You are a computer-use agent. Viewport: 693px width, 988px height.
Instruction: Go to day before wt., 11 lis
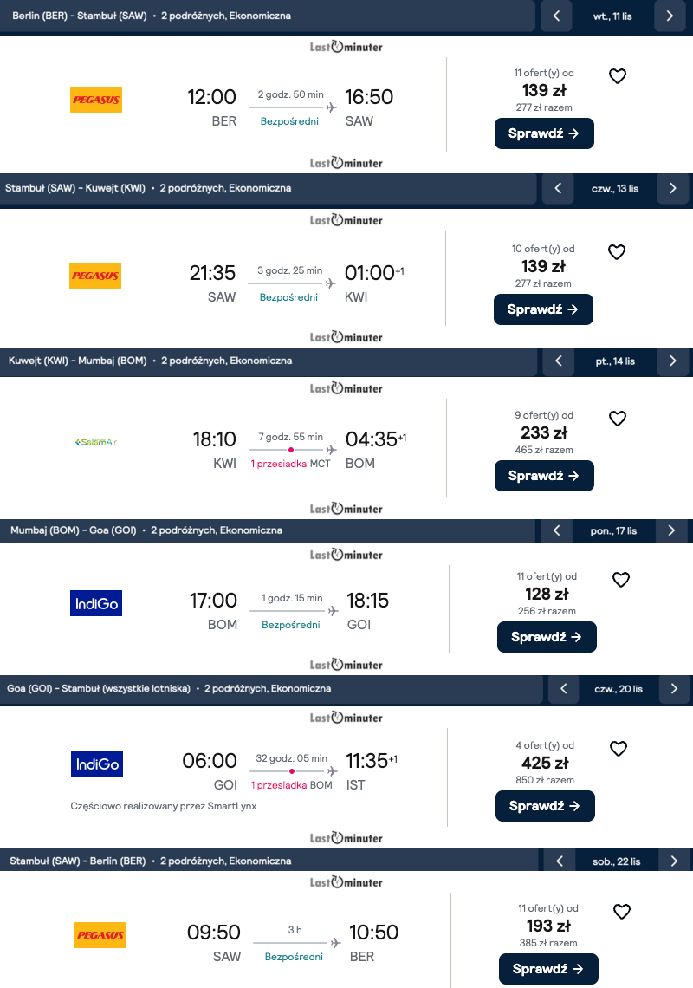point(556,16)
